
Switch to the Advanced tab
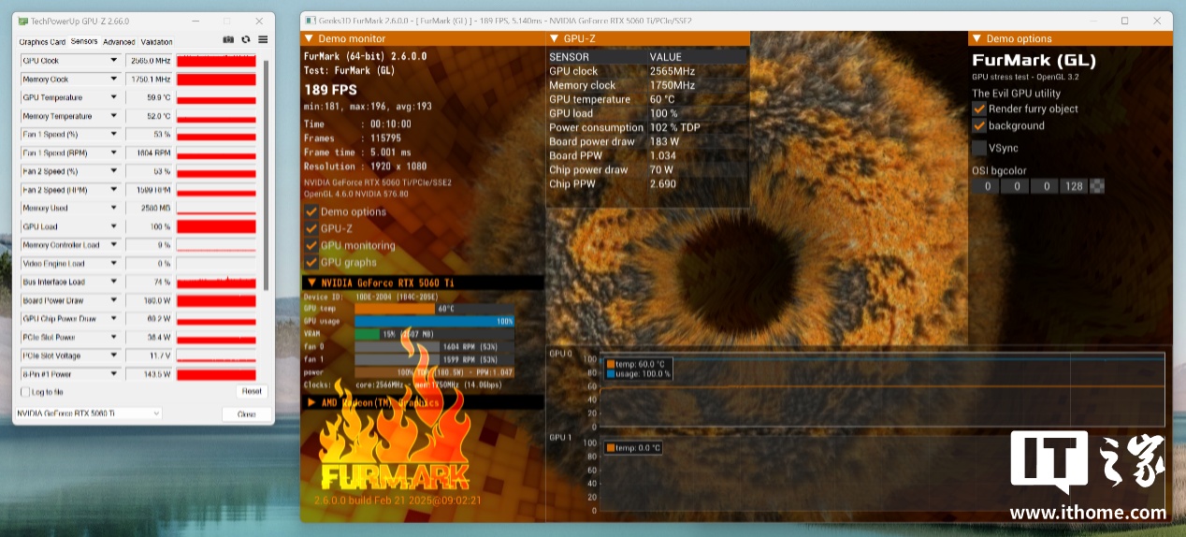pos(119,42)
